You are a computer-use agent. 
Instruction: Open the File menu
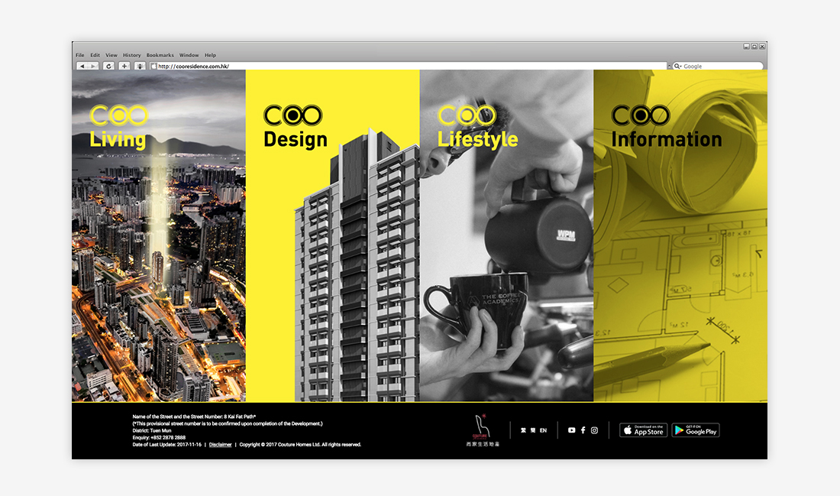[x=79, y=55]
